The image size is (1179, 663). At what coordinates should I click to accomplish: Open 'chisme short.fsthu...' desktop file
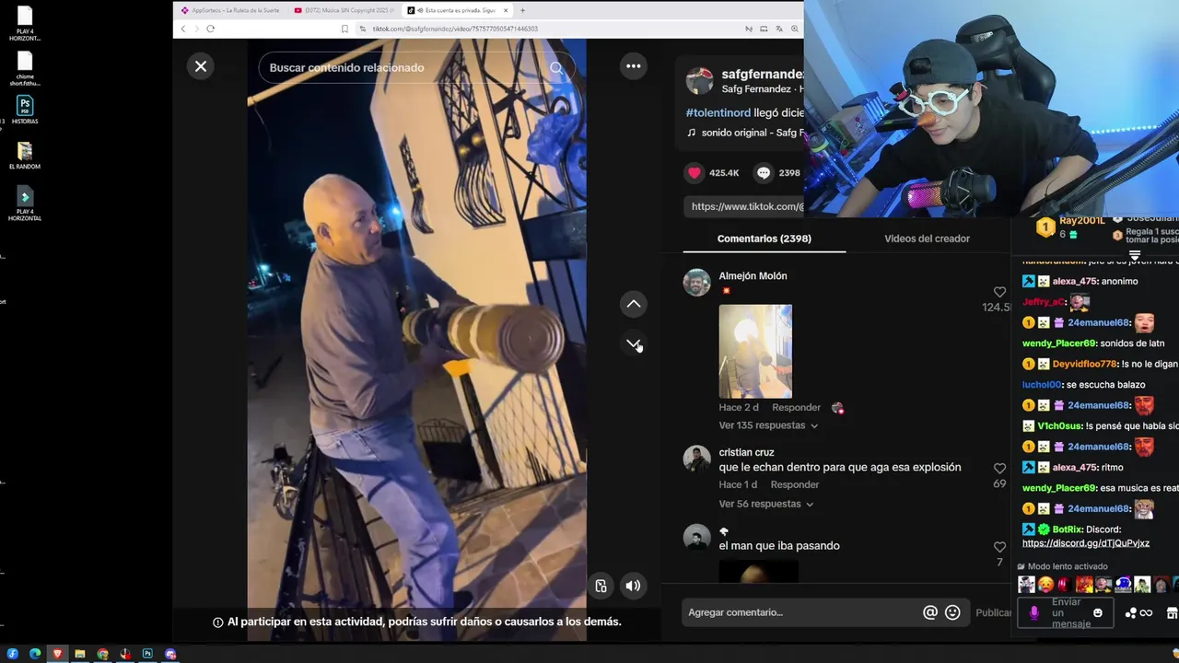(25, 69)
